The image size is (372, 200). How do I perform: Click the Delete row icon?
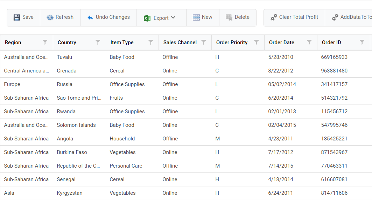[229, 17]
